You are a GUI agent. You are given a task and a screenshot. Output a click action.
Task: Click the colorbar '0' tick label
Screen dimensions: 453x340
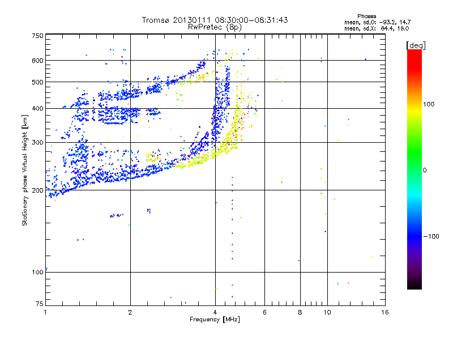coord(424,171)
